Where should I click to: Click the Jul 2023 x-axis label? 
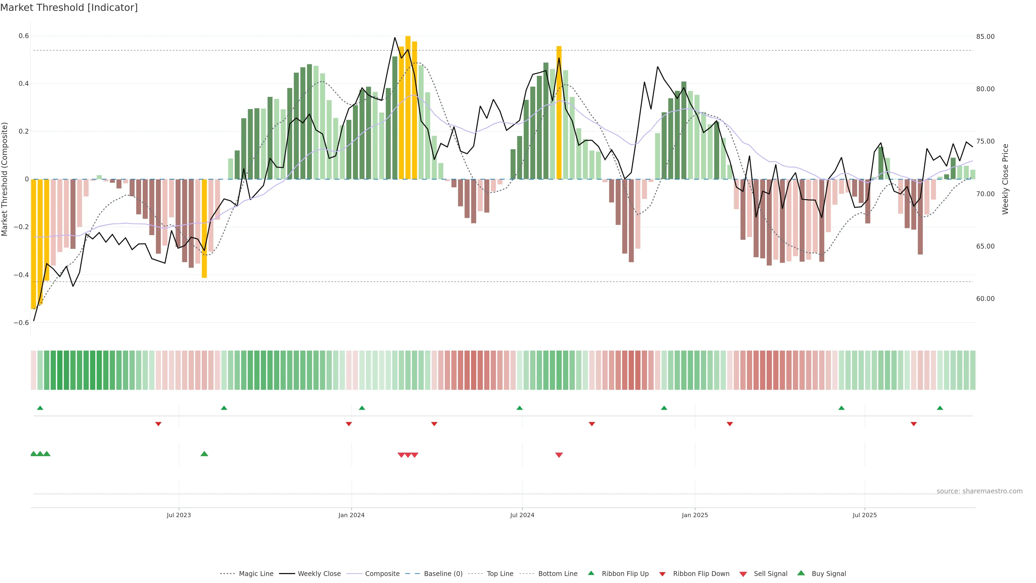179,515
